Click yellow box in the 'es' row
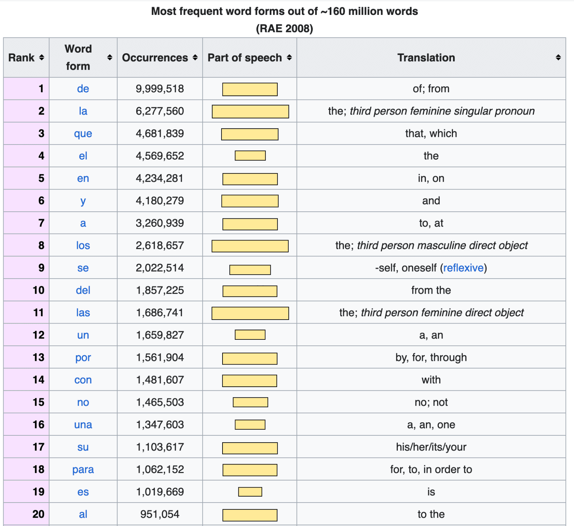The image size is (574, 526). click(250, 492)
